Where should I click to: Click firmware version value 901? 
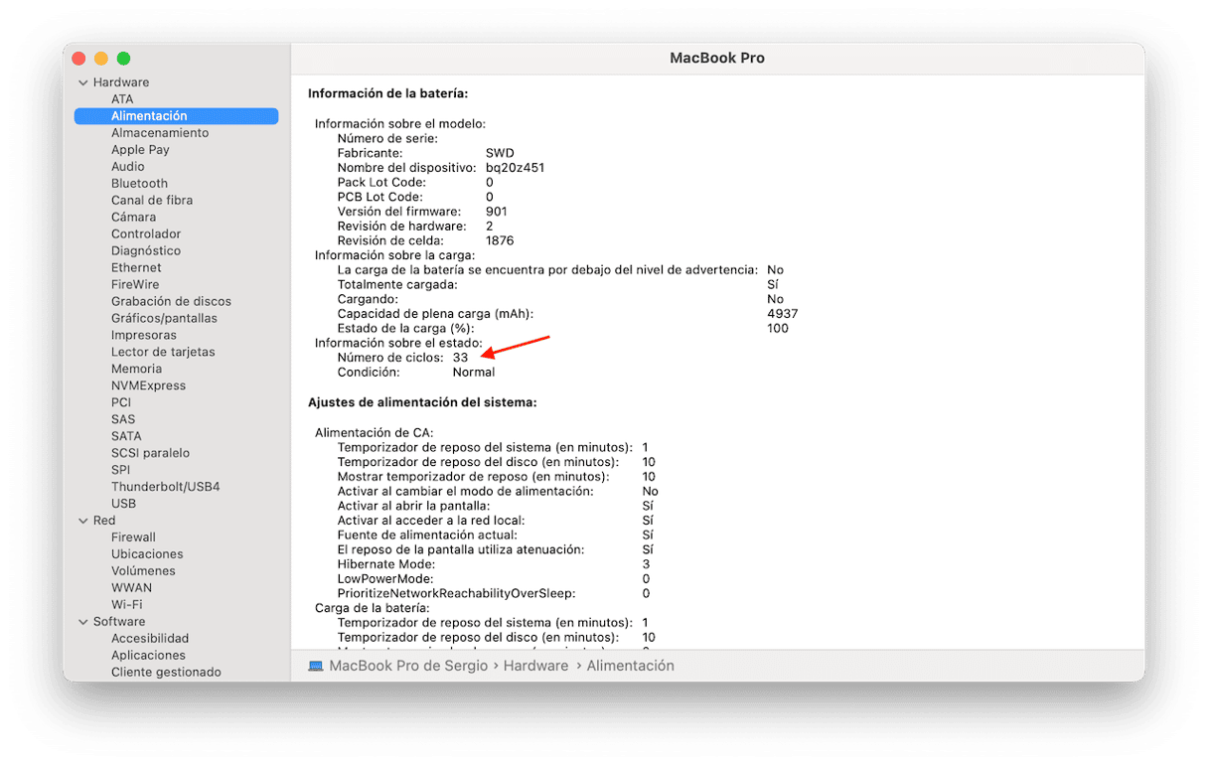click(496, 212)
